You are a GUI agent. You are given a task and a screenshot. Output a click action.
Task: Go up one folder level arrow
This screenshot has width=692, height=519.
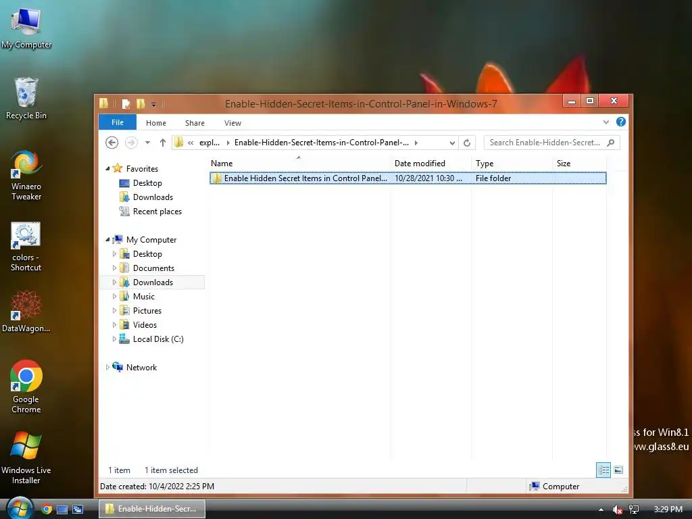tap(162, 143)
